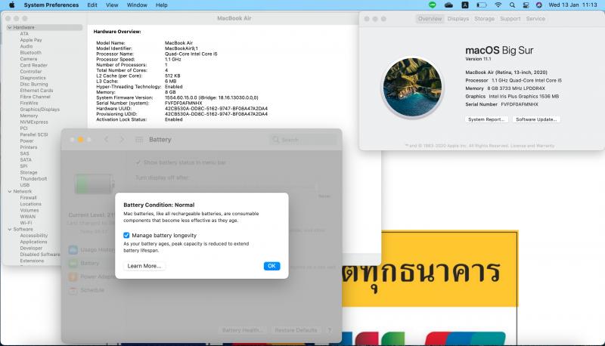Collapse the Hardware tree section
The image size is (605, 346).
10,27
